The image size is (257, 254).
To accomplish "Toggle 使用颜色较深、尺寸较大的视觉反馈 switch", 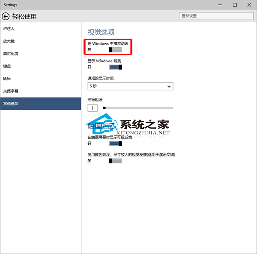I will (115, 161).
